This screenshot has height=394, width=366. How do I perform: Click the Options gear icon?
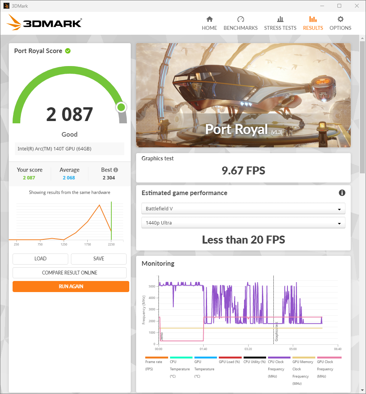pos(340,19)
